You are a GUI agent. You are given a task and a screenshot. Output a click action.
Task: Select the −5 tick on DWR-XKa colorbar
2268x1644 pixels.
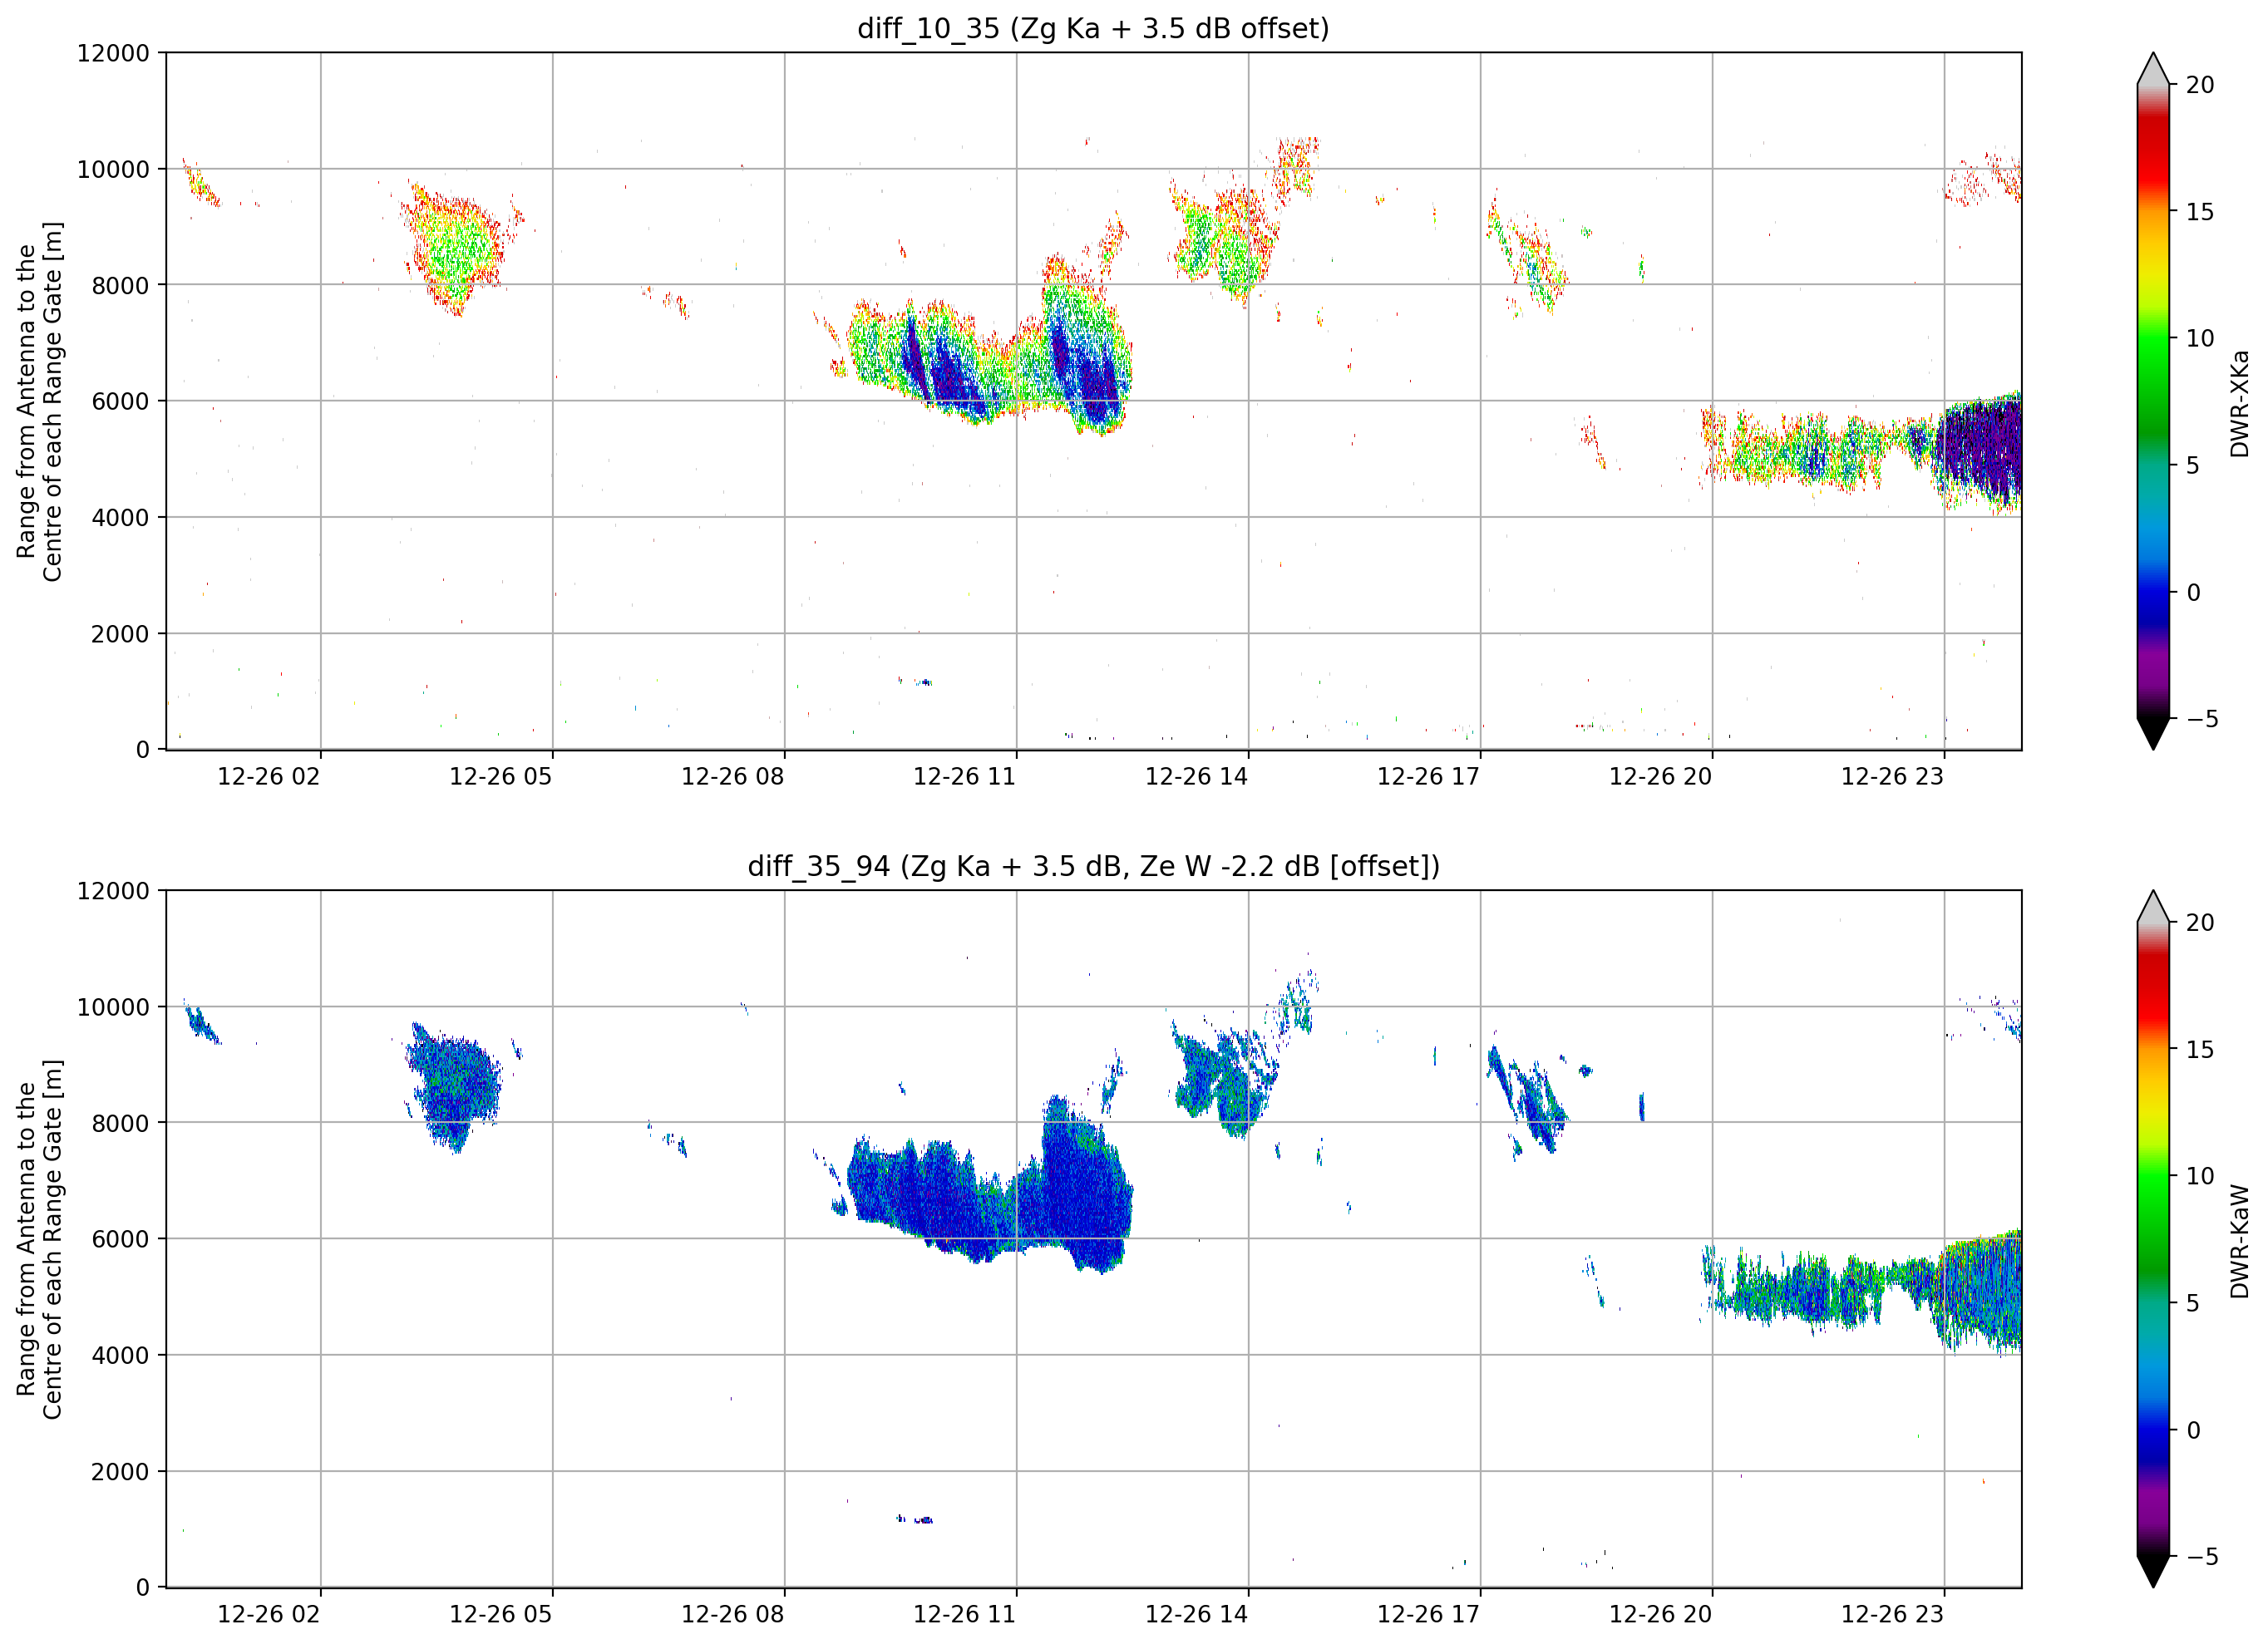pos(2202,719)
